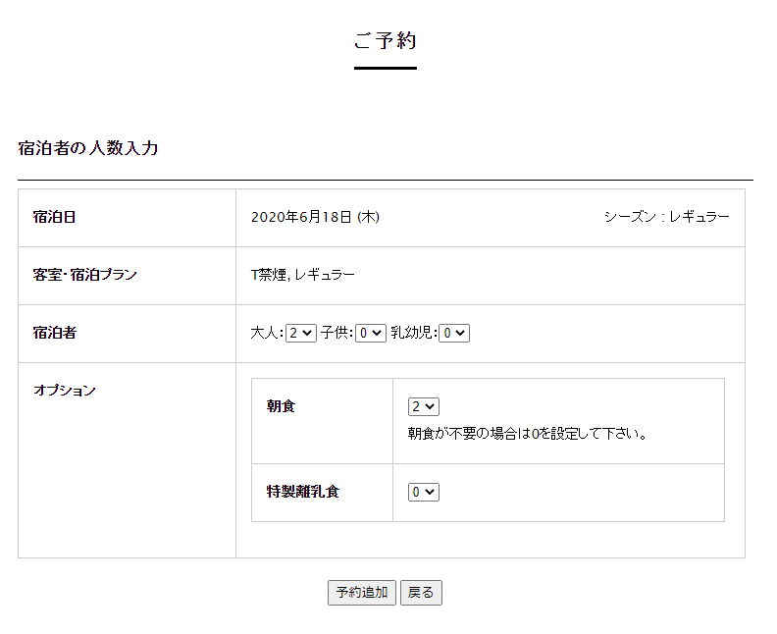The height and width of the screenshot is (634, 777).
Task: Click the シーズン：レギュラー text
Action: pyautogui.click(x=666, y=217)
